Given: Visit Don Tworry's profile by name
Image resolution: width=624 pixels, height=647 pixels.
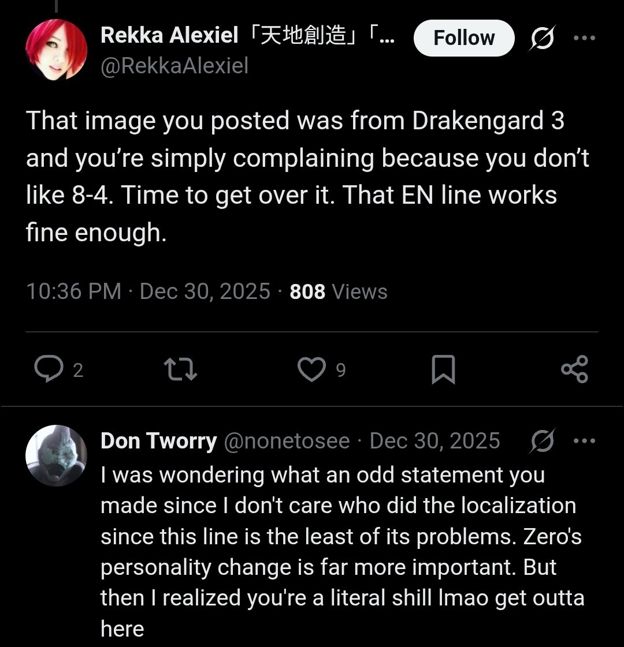Looking at the screenshot, I should (x=158, y=442).
